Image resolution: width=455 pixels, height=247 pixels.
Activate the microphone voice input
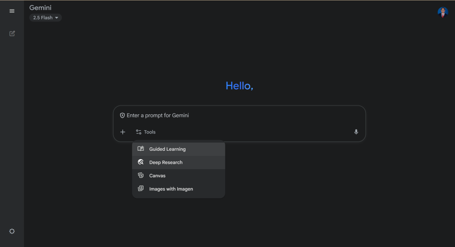(x=356, y=132)
